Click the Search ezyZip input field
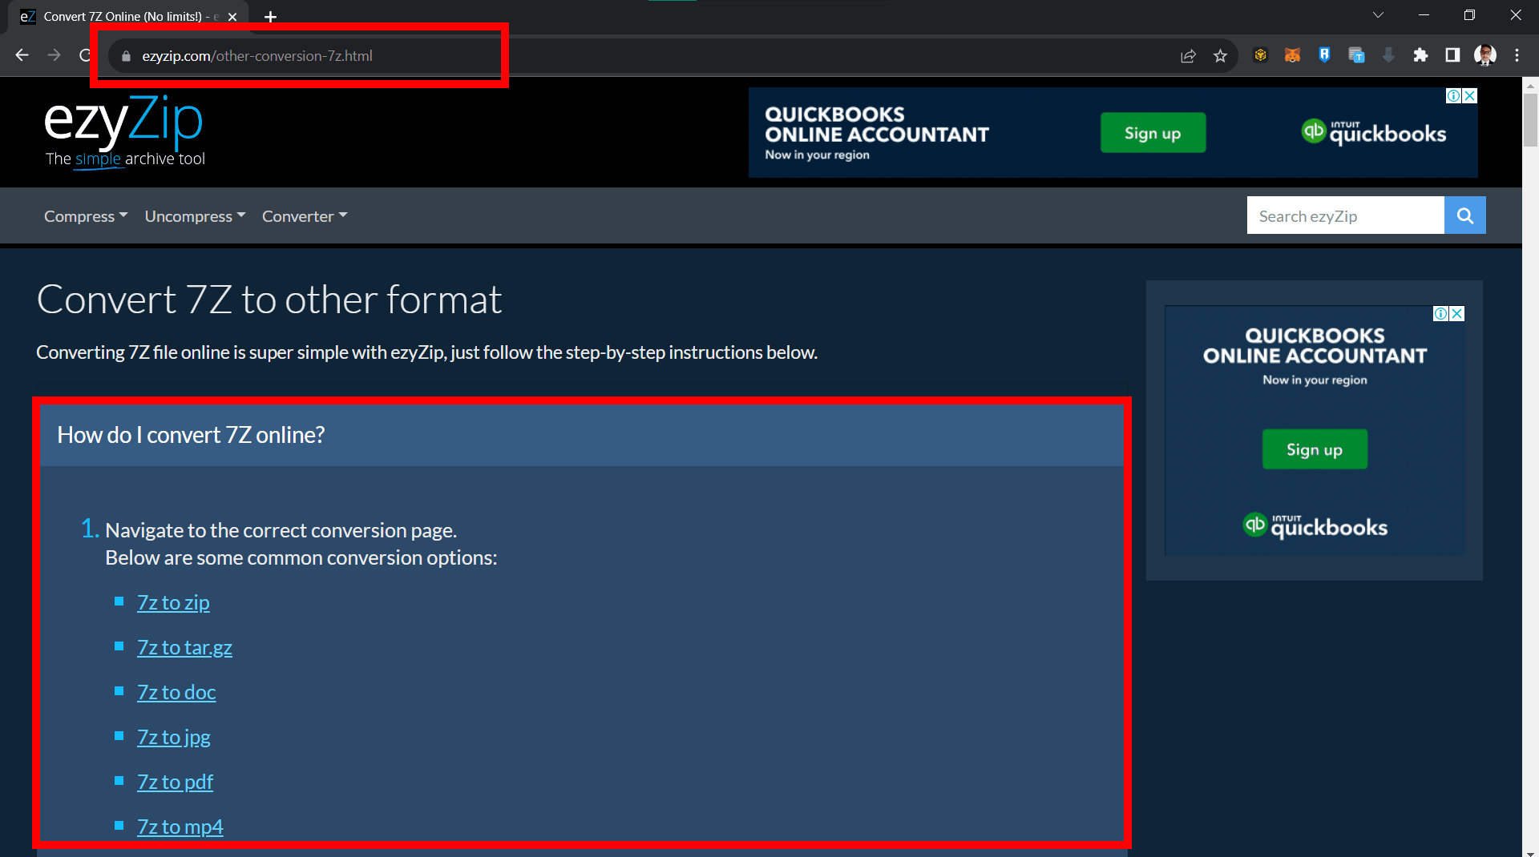 click(x=1345, y=215)
